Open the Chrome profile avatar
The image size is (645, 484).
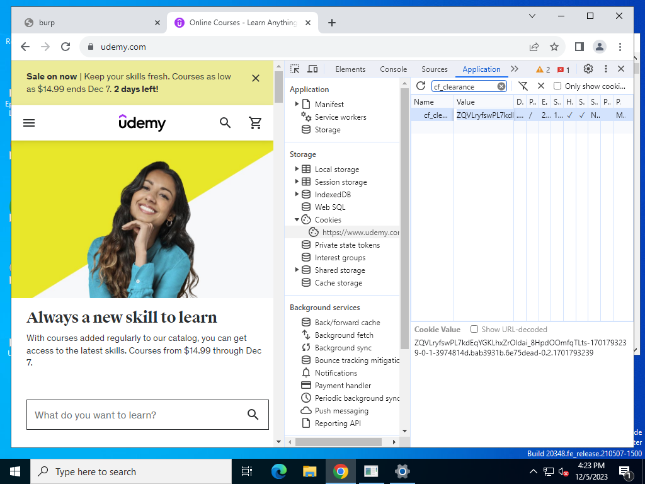pyautogui.click(x=600, y=47)
